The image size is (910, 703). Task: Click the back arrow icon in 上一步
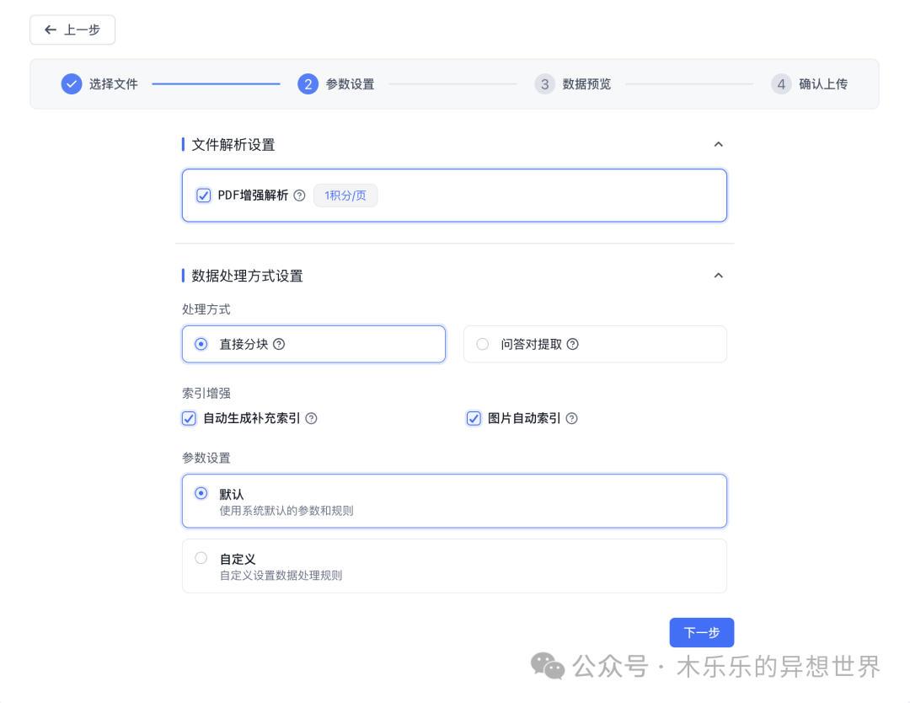(x=51, y=30)
